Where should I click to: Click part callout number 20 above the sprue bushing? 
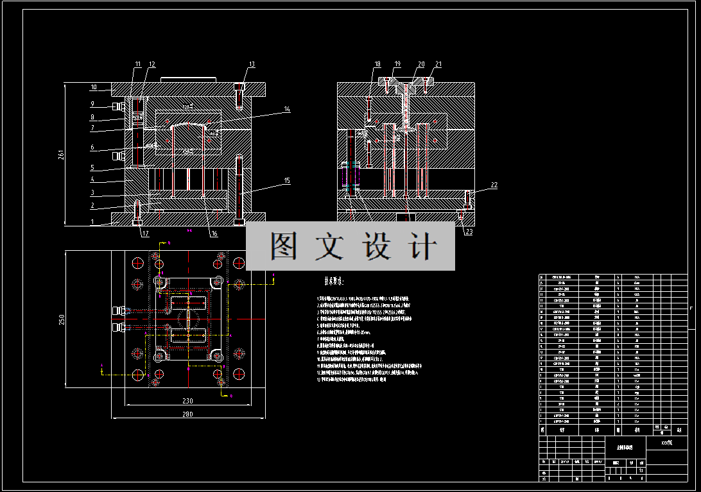(420, 64)
